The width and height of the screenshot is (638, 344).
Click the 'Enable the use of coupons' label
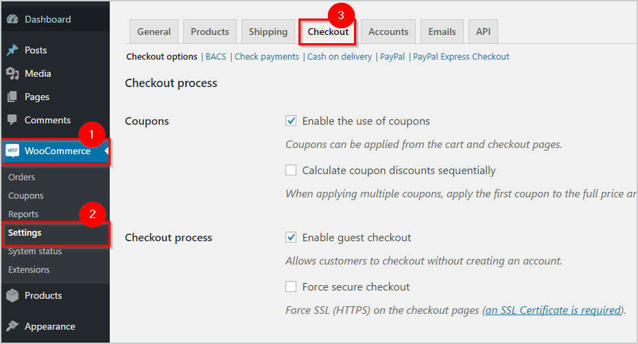click(x=366, y=121)
